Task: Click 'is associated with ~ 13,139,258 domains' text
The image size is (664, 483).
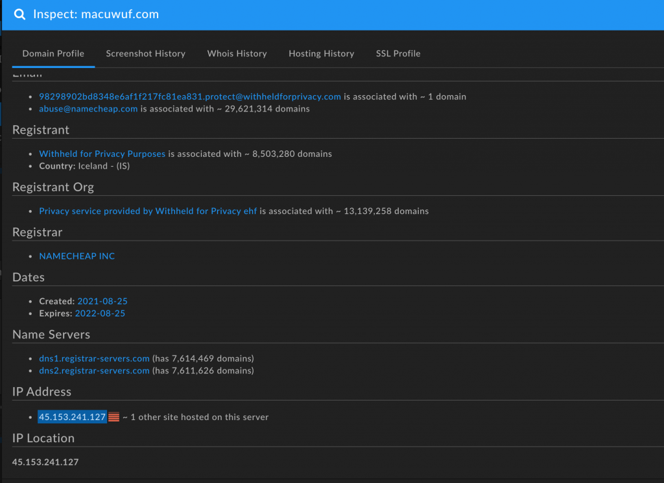Action: 344,211
